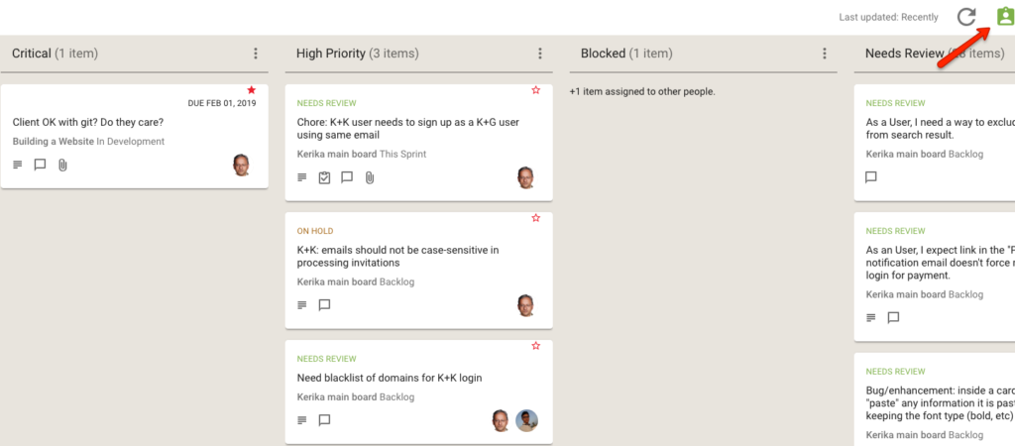View checklist icon on the Chore K+K user card
This screenshot has width=1015, height=446.
tap(324, 177)
